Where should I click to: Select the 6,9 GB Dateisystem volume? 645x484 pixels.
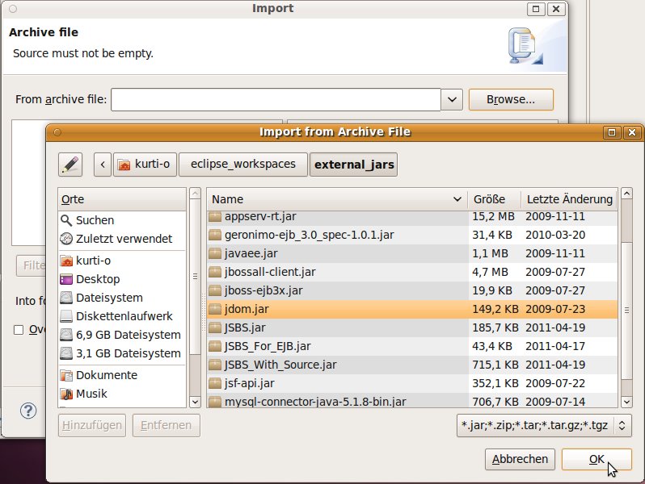(128, 335)
